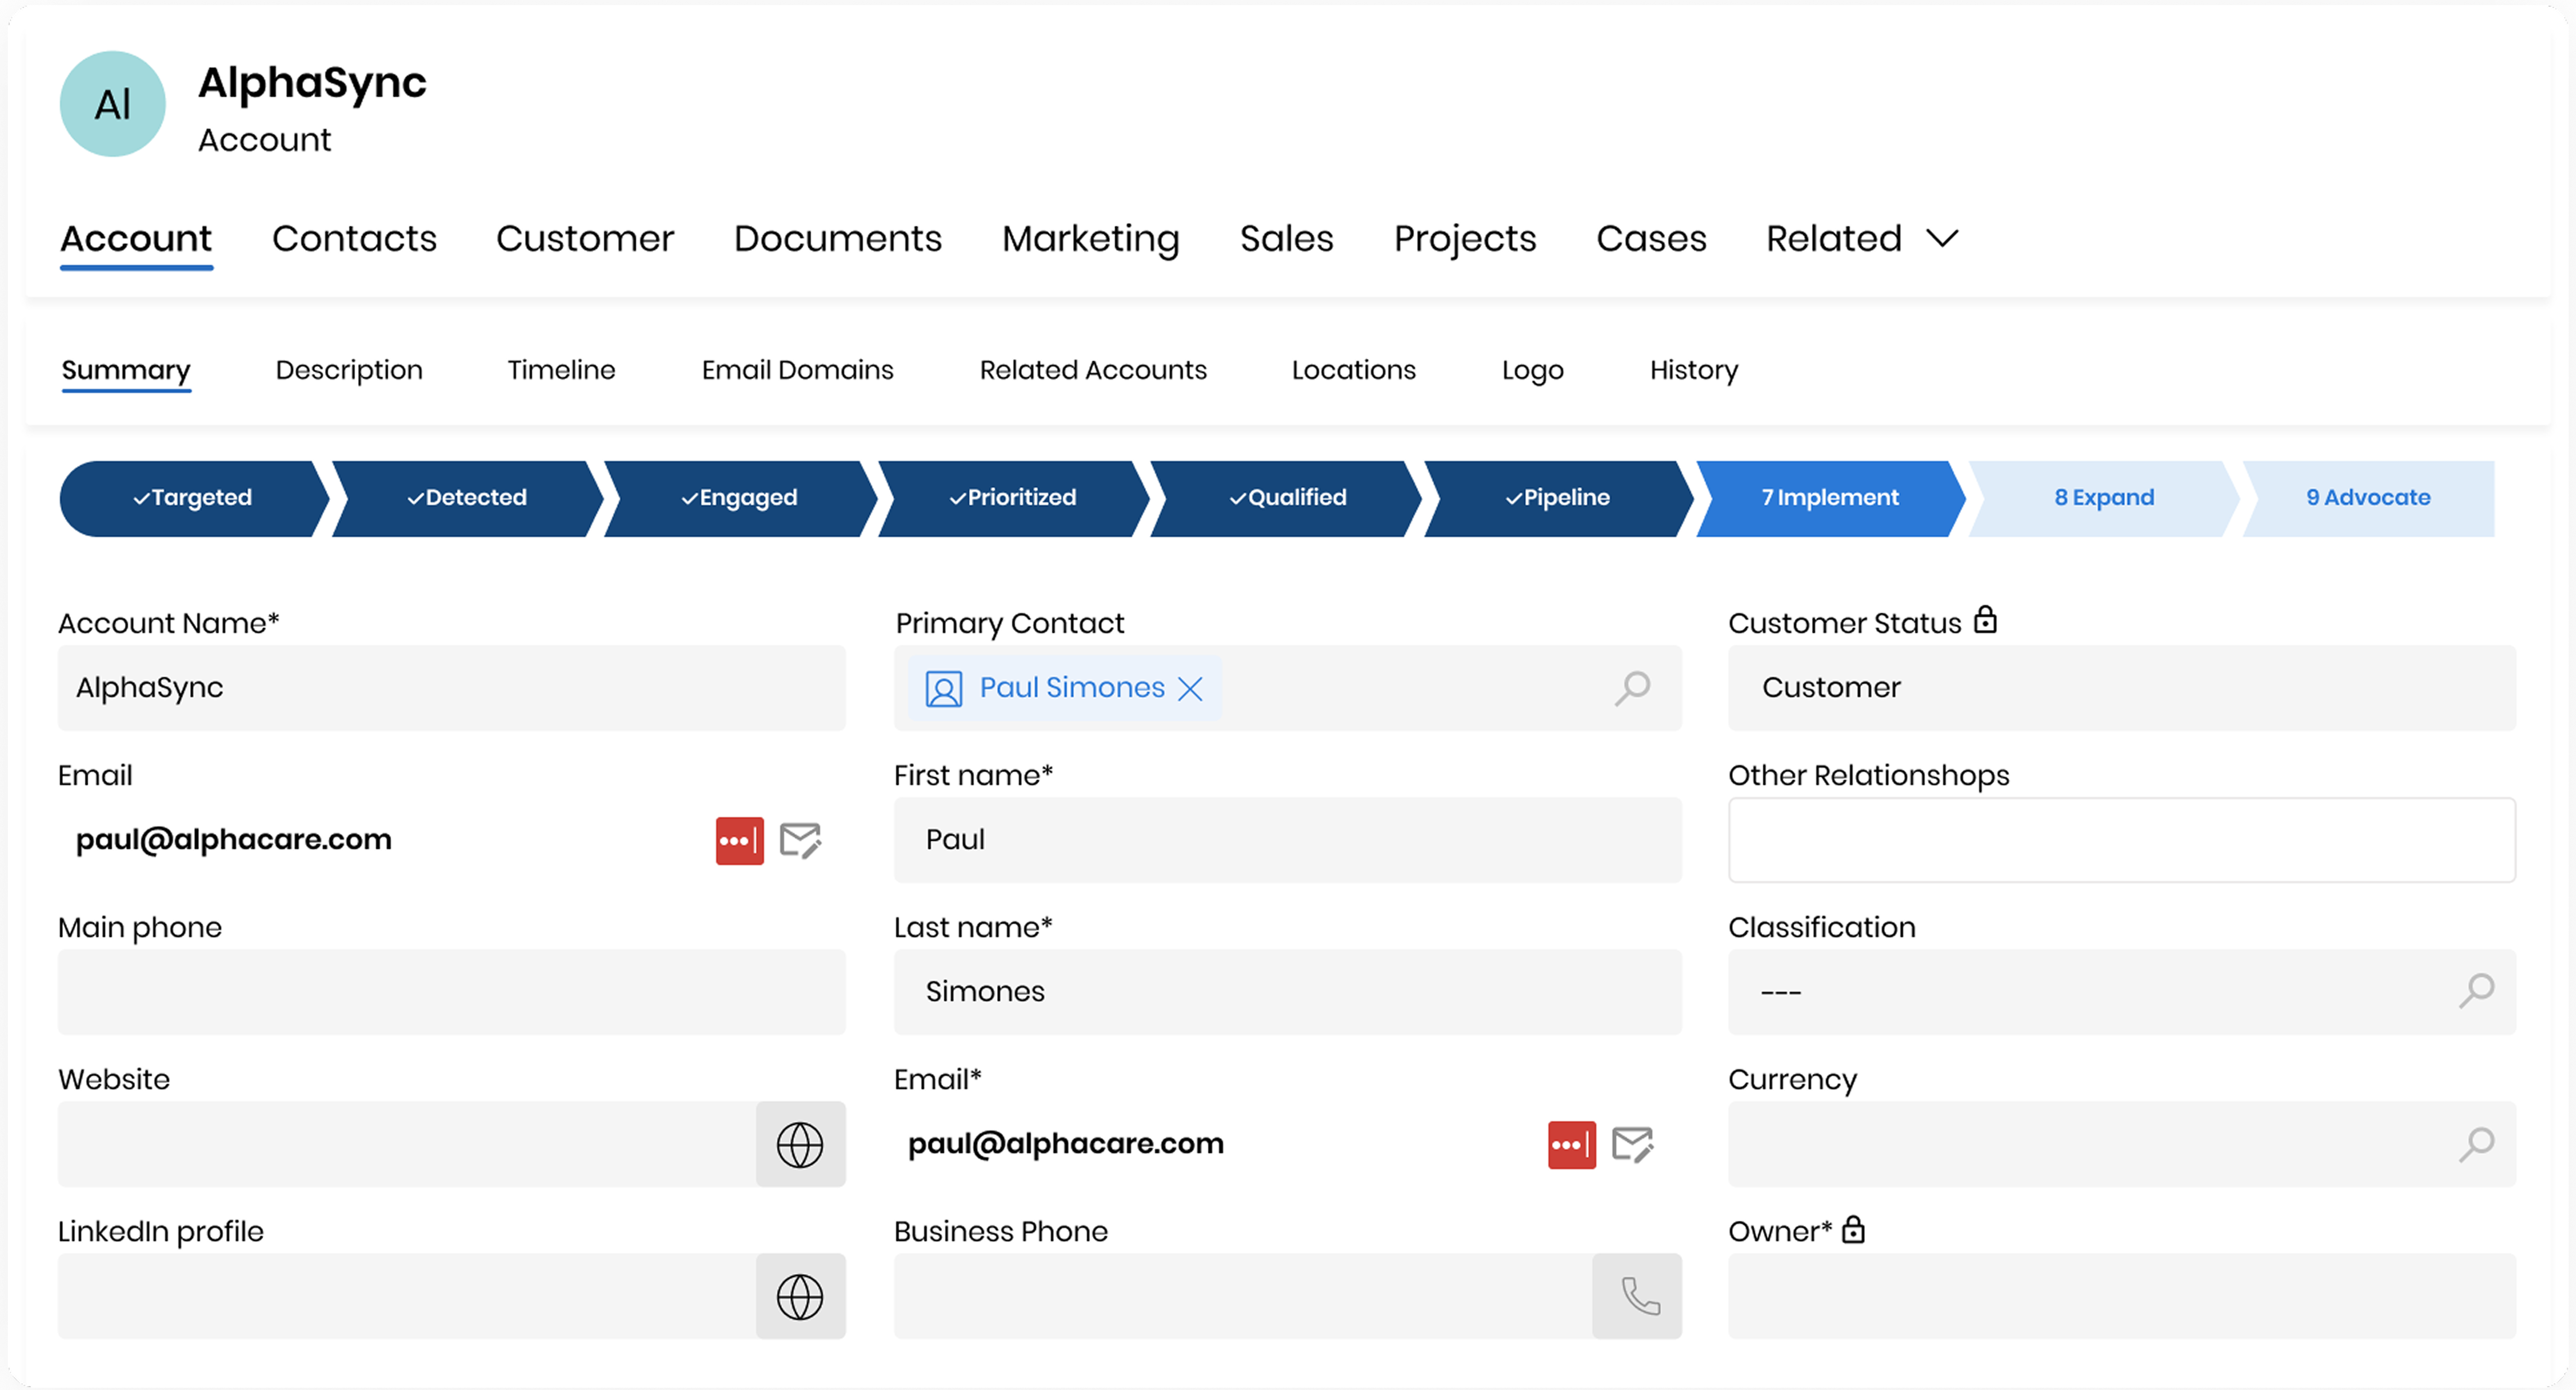Click red icon in contact Email* field
The width and height of the screenshot is (2576, 1390).
pos(1572,1145)
